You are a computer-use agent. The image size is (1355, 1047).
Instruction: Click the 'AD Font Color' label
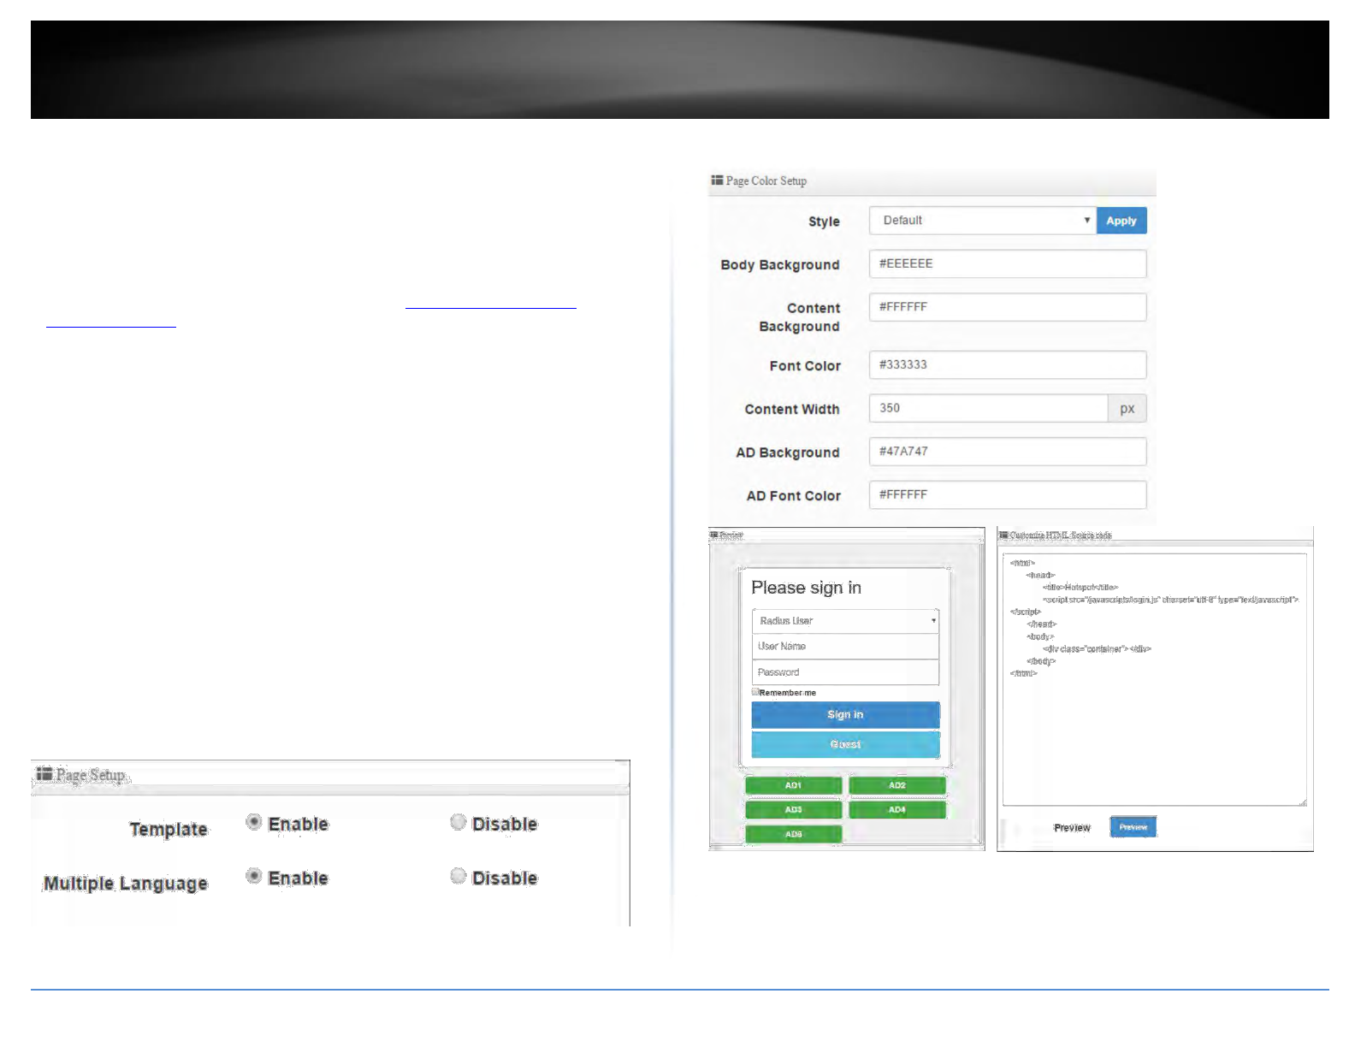point(794,496)
